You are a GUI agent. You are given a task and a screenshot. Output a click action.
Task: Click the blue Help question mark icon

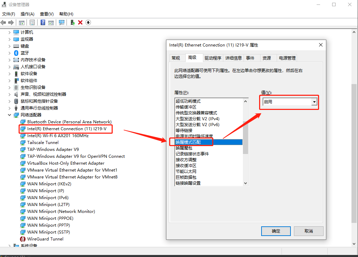(x=43, y=22)
